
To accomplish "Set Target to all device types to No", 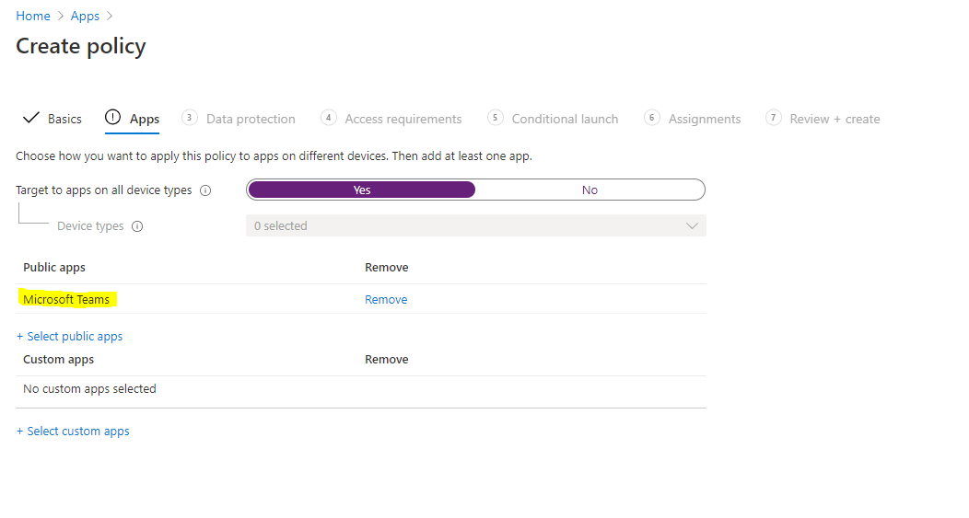I will click(590, 190).
